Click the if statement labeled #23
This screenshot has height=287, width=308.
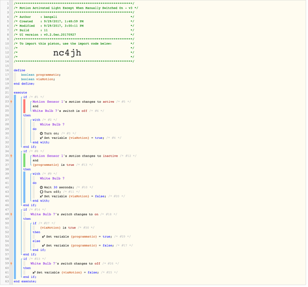(34, 259)
